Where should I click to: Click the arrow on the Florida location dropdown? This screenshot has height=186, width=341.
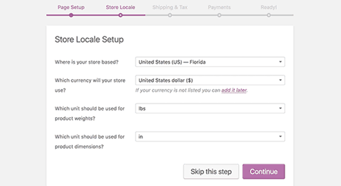280,62
